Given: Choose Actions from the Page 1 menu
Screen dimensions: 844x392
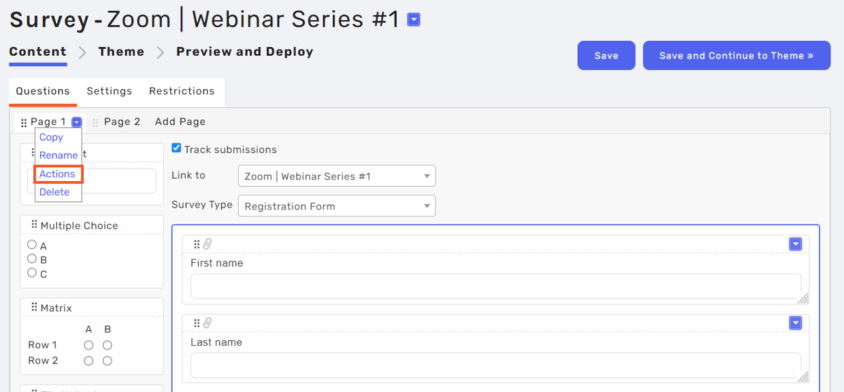Looking at the screenshot, I should point(57,174).
